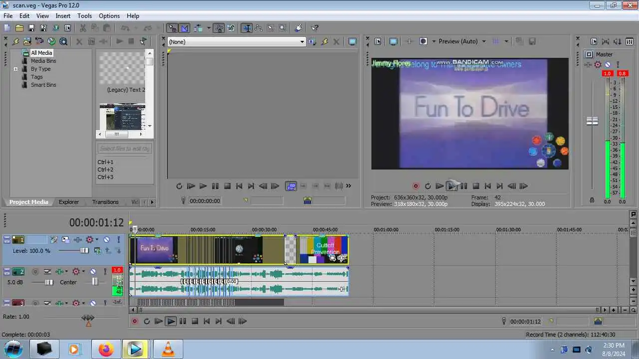The height and width of the screenshot is (359, 639).
Task: Toggle Enable Snapping magnet icon in toolbar
Action: pos(172,28)
